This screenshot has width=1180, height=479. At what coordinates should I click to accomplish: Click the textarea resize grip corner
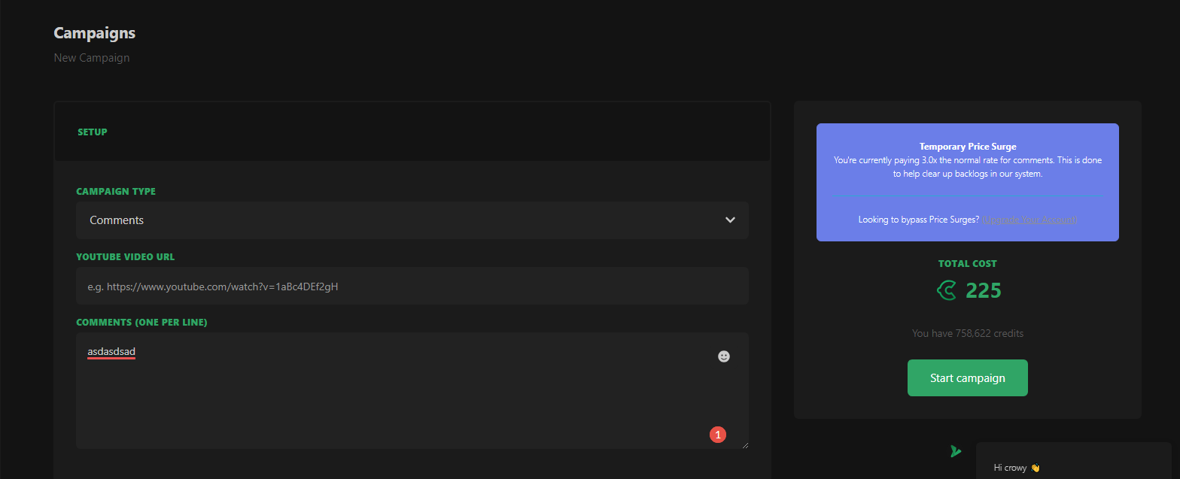click(745, 445)
